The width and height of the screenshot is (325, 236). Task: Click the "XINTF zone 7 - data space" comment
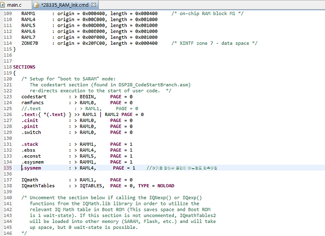point(214,43)
